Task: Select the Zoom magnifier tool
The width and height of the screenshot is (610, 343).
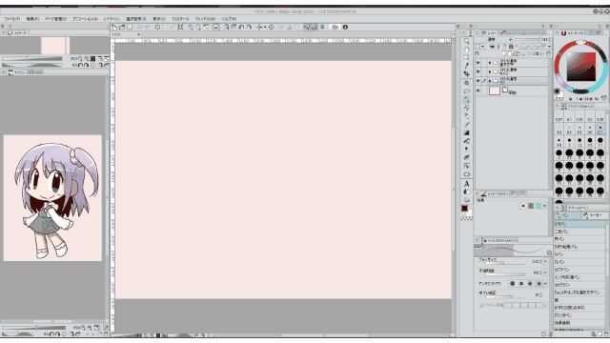Action: pyautogui.click(x=466, y=41)
